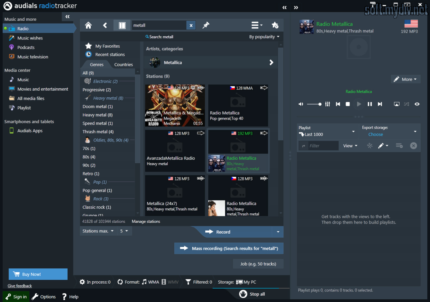Viewport: 430px width, 302px height.
Task: Open the stations count dropdown showing 5
Action: tap(124, 231)
